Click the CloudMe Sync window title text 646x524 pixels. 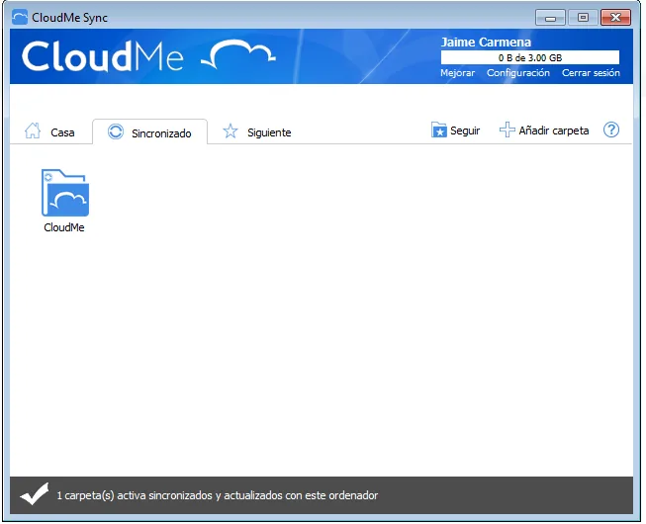[69, 18]
